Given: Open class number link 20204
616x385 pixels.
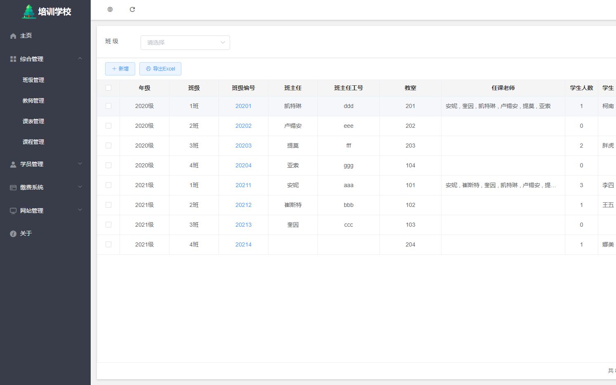Looking at the screenshot, I should (243, 165).
